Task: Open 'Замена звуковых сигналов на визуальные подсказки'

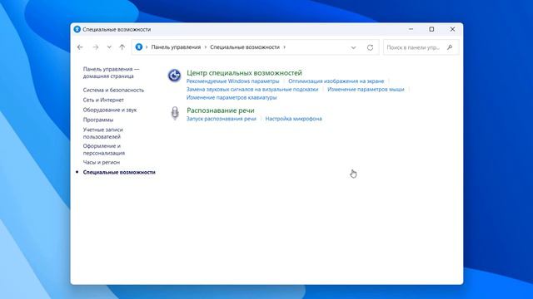Action: click(x=252, y=89)
